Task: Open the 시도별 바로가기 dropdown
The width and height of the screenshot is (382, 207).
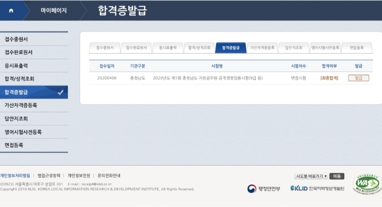Action: tap(311, 176)
